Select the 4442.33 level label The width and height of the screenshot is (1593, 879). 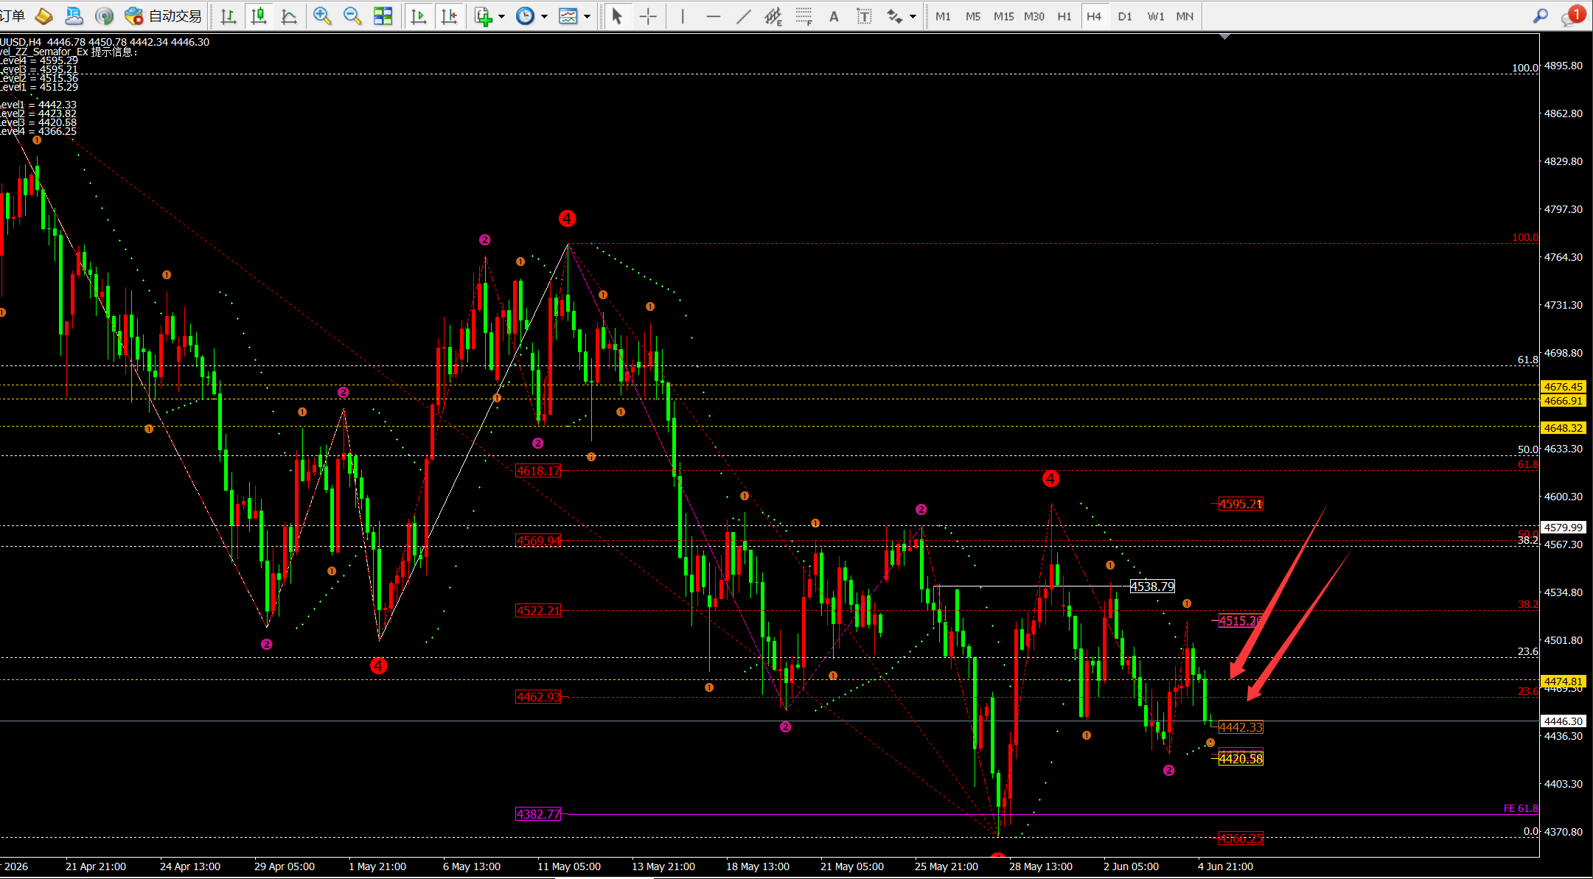tap(1241, 727)
